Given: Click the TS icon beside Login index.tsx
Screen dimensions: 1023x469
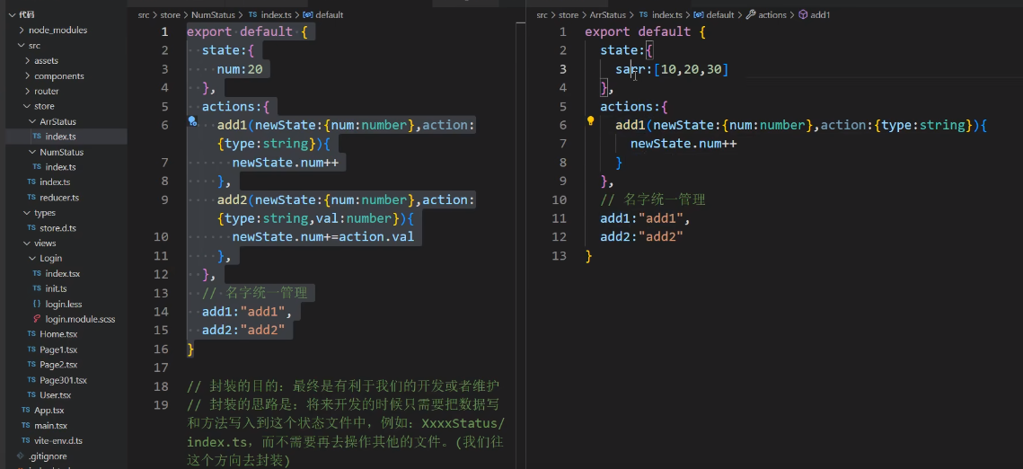Looking at the screenshot, I should [x=37, y=273].
